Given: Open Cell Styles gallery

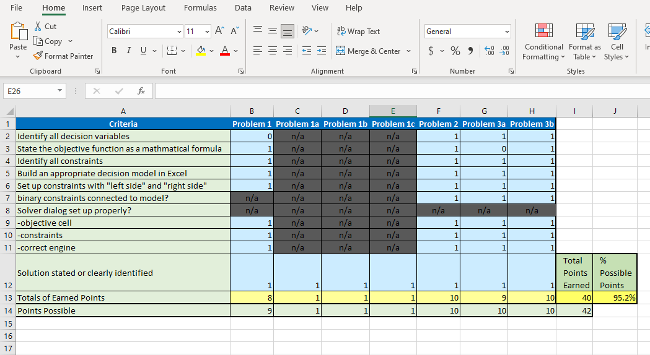Looking at the screenshot, I should pos(617,42).
